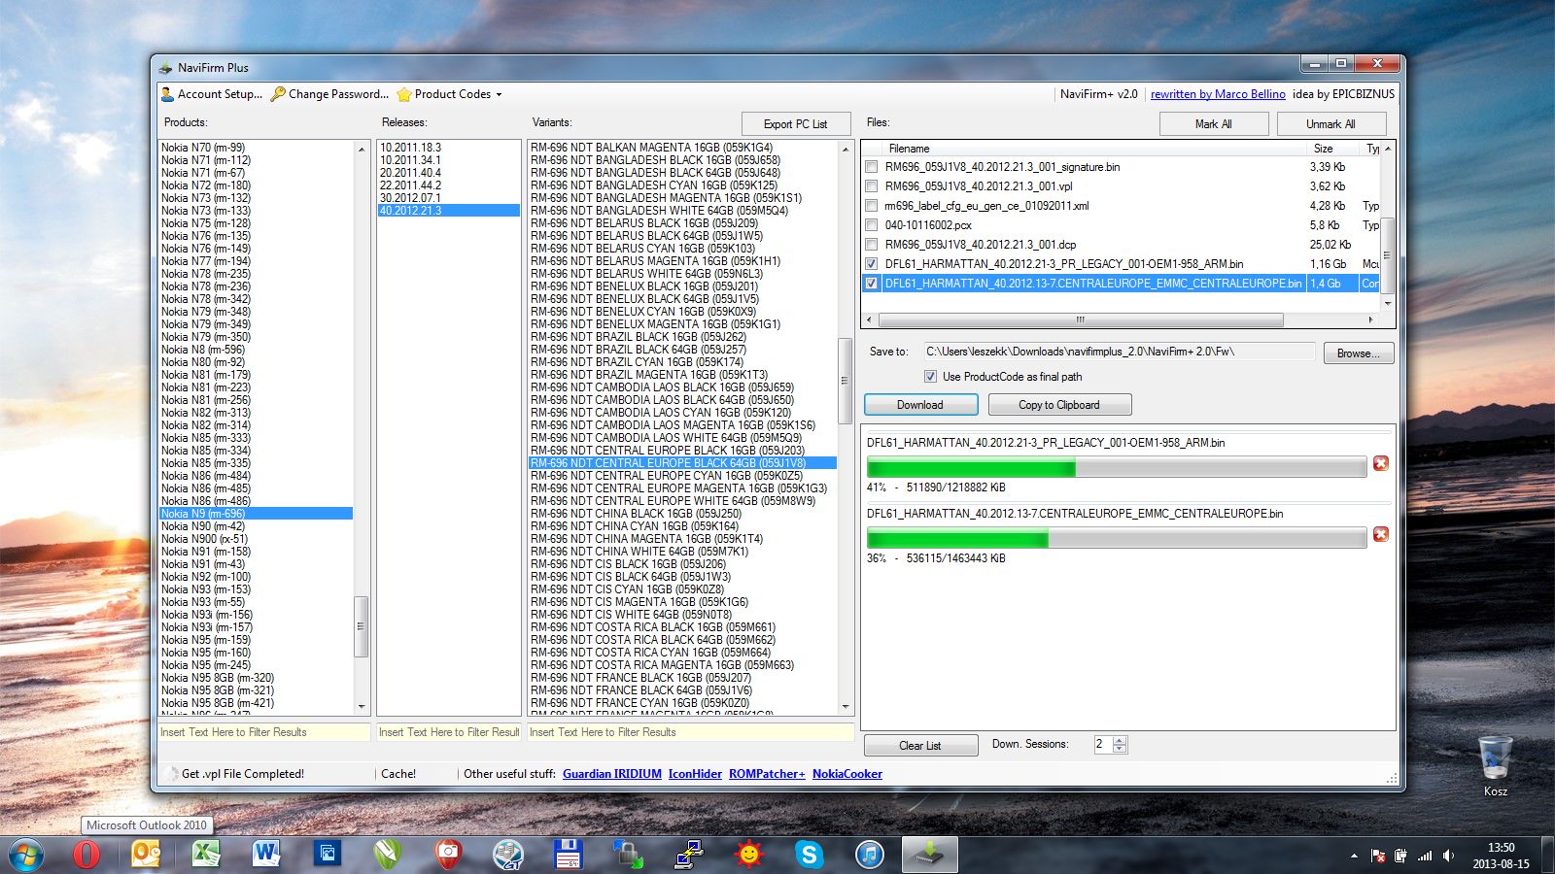Screen dimensions: 1555x874
Task: Expand the Product Codes dropdown menu
Action: coord(449,94)
